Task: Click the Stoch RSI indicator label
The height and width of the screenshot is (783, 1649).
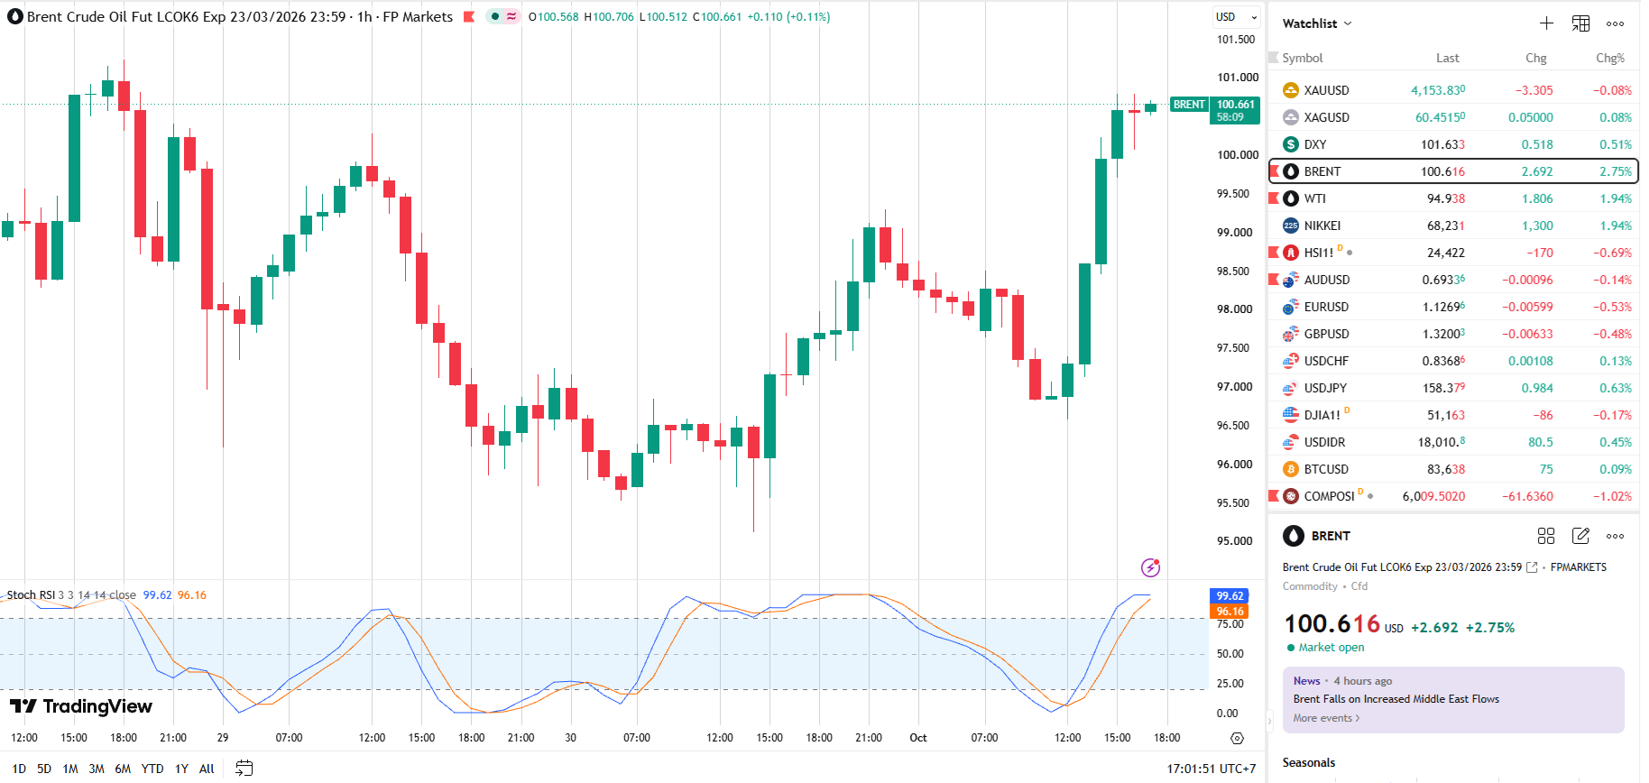Action: coord(30,595)
